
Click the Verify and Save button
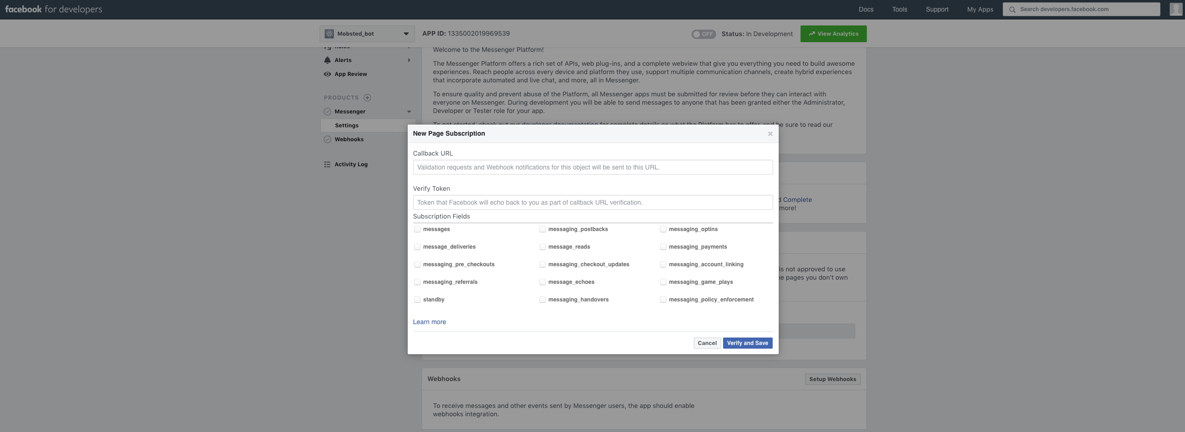pyautogui.click(x=748, y=343)
